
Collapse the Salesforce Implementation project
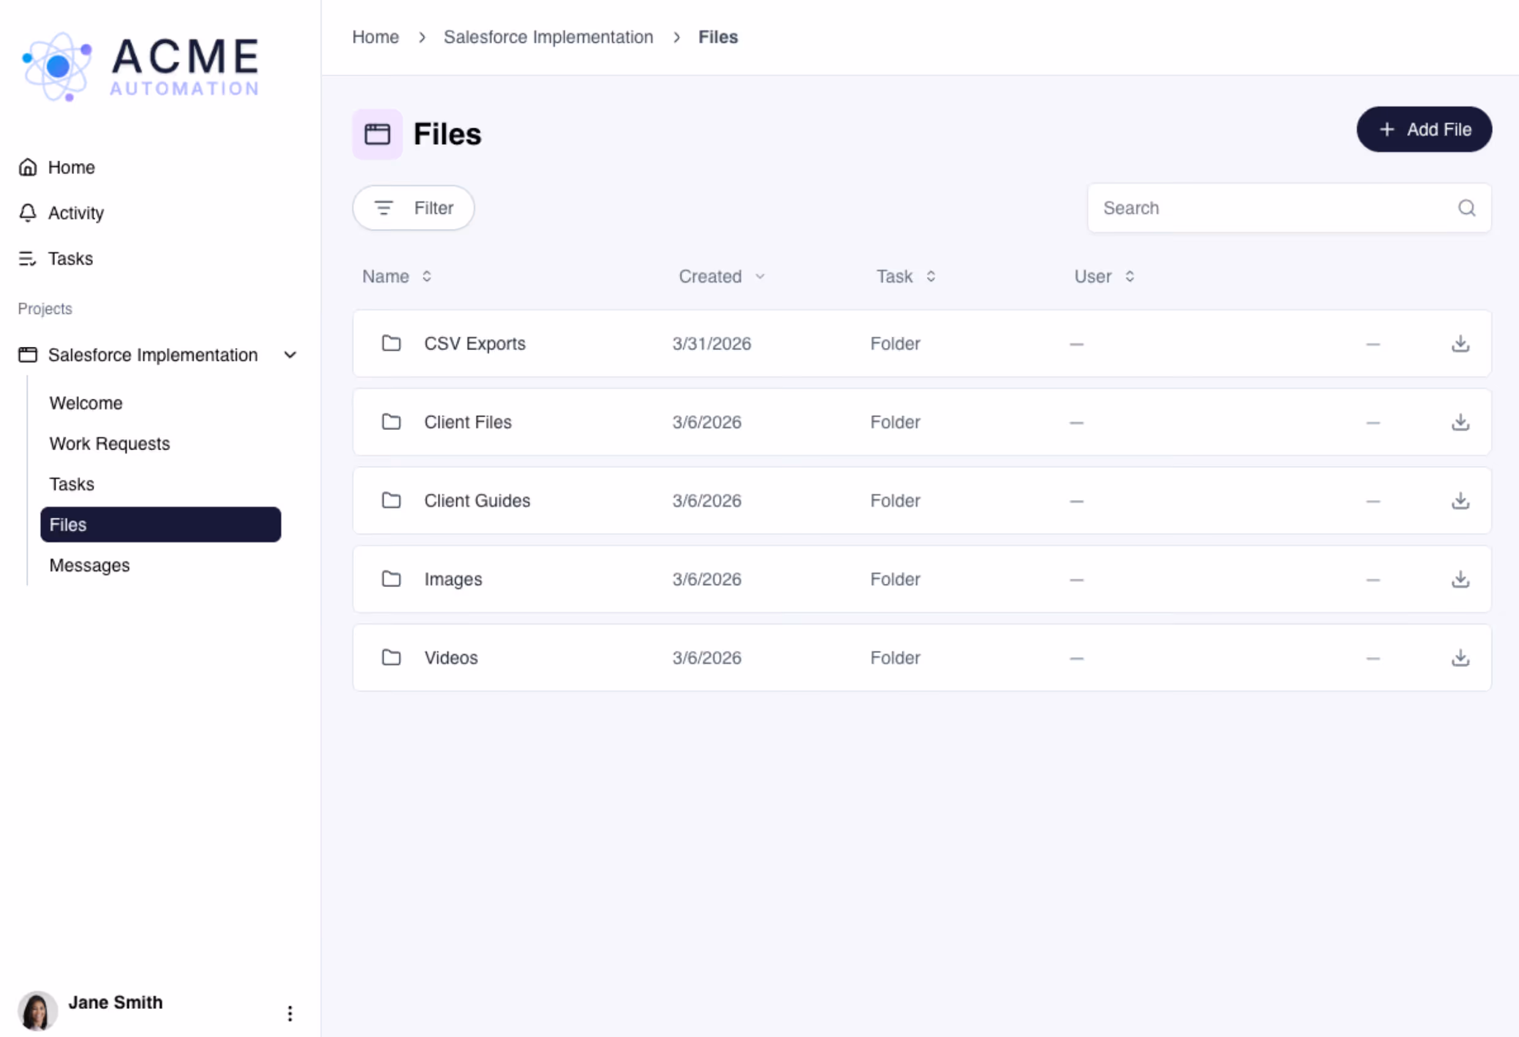(x=290, y=355)
